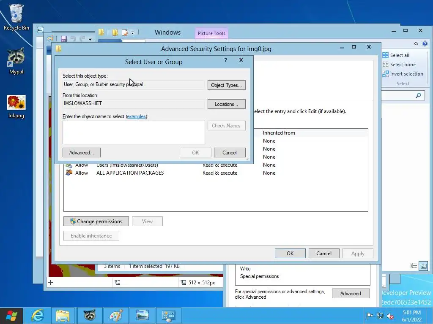Screen dimensions: 433x324
Task: Click the network tray icon
Action: tap(380, 316)
